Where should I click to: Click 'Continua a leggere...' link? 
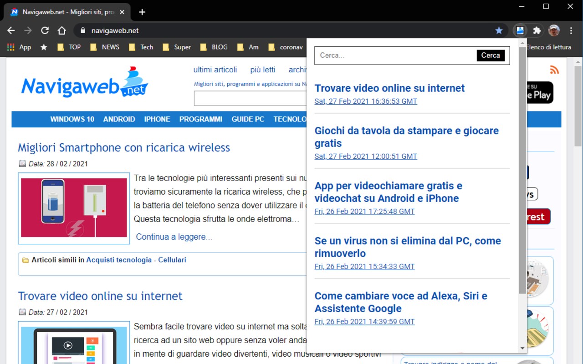[174, 237]
